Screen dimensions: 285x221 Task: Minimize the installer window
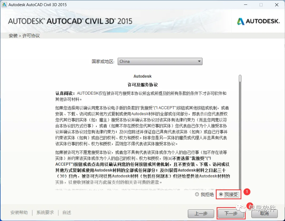click(x=246, y=5)
